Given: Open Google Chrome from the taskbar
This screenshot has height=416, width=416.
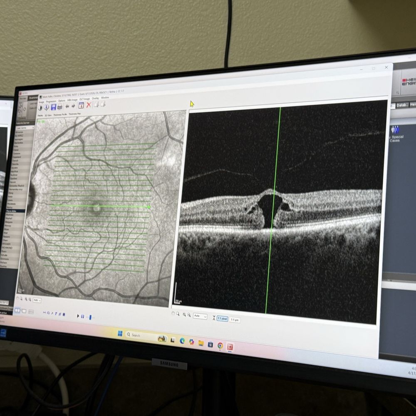Looking at the screenshot, I should 220,345.
